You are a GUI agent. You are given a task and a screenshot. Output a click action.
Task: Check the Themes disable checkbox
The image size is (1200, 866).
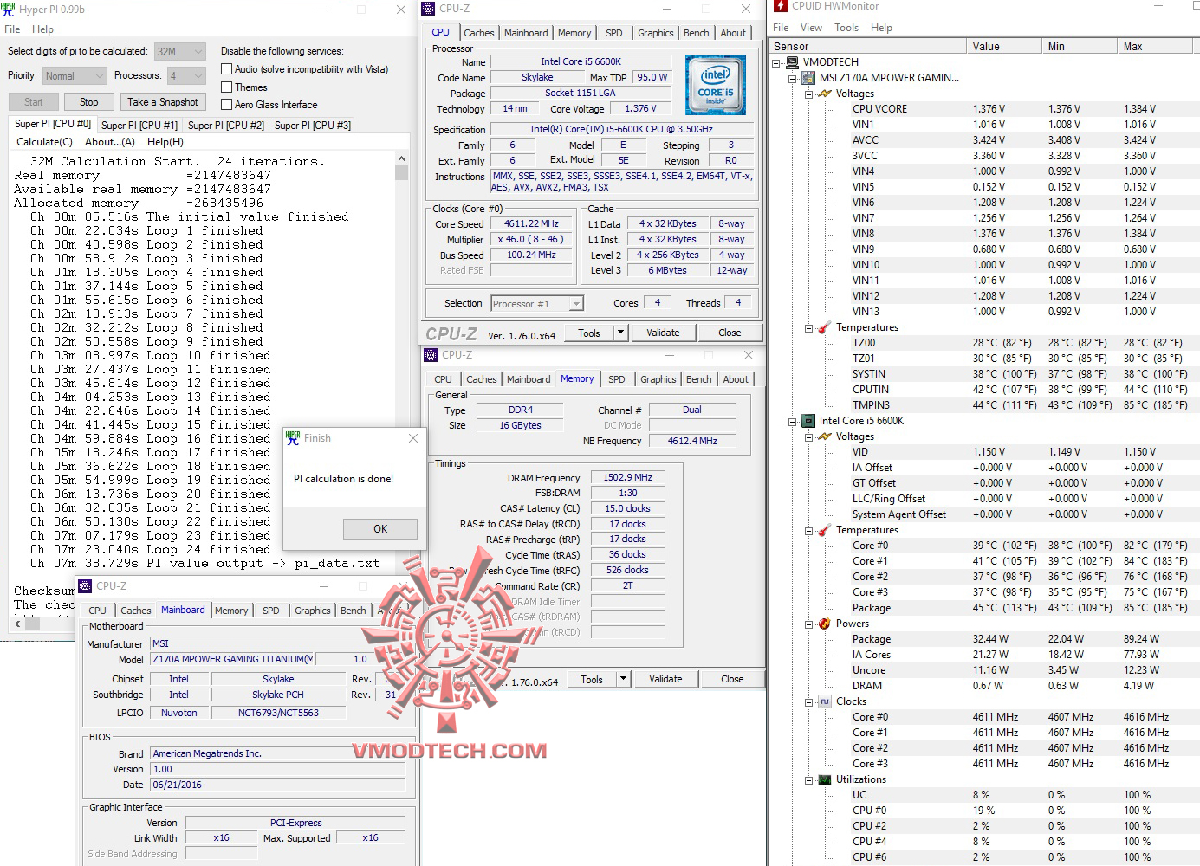(x=226, y=87)
